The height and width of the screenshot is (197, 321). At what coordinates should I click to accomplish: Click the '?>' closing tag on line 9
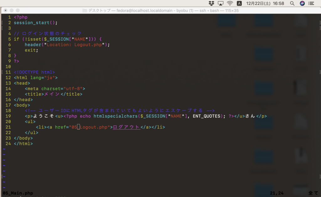pyautogui.click(x=16, y=61)
